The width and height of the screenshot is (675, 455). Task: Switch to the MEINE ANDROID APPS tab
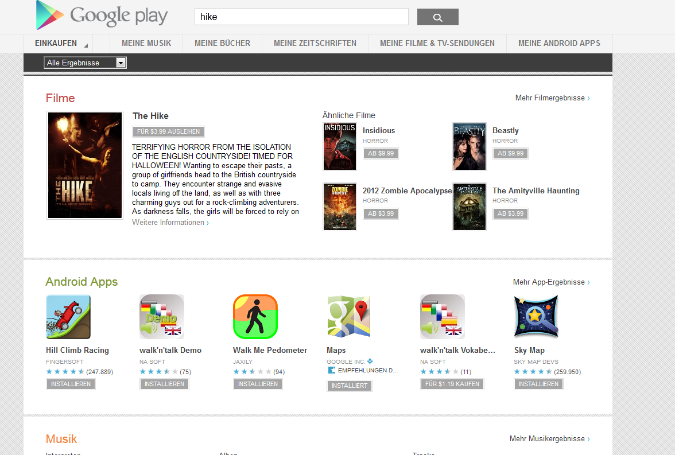[559, 44]
